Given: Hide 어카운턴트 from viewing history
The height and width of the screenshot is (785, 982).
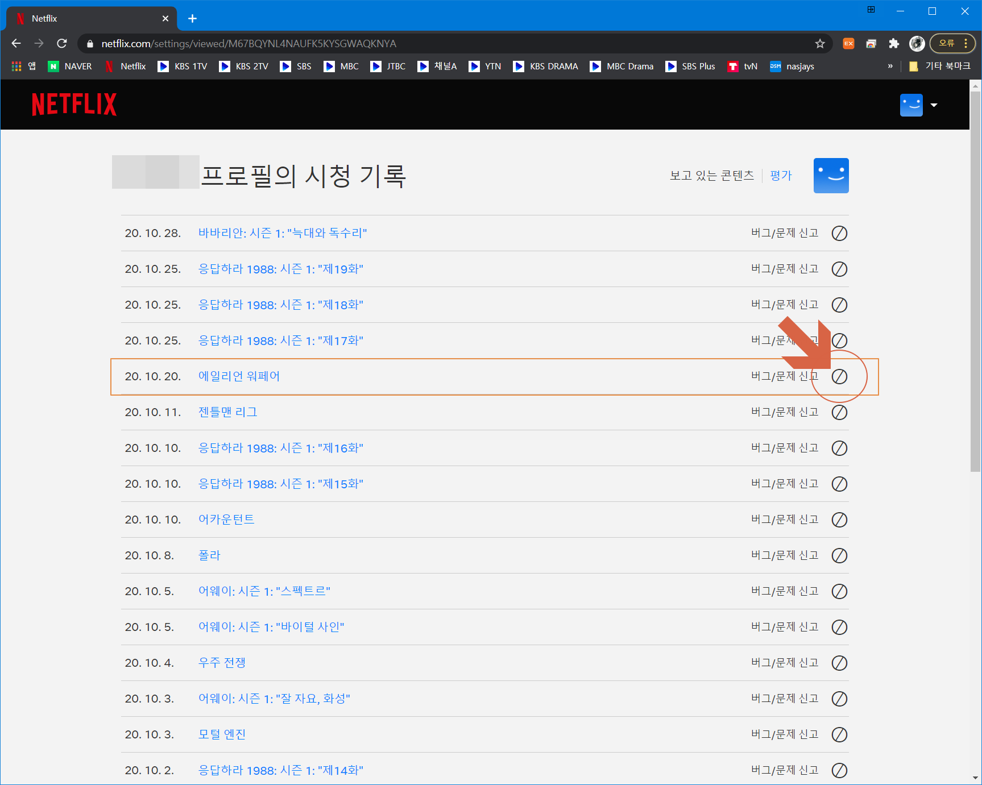Looking at the screenshot, I should (x=839, y=520).
